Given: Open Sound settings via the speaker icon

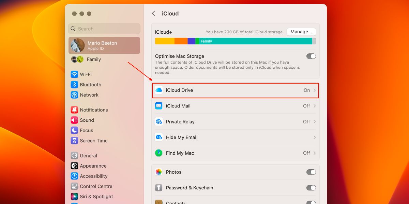Looking at the screenshot, I should pos(74,120).
